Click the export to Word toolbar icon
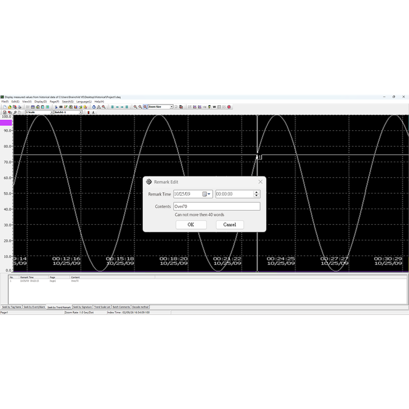This screenshot has width=409, height=409. [214, 107]
